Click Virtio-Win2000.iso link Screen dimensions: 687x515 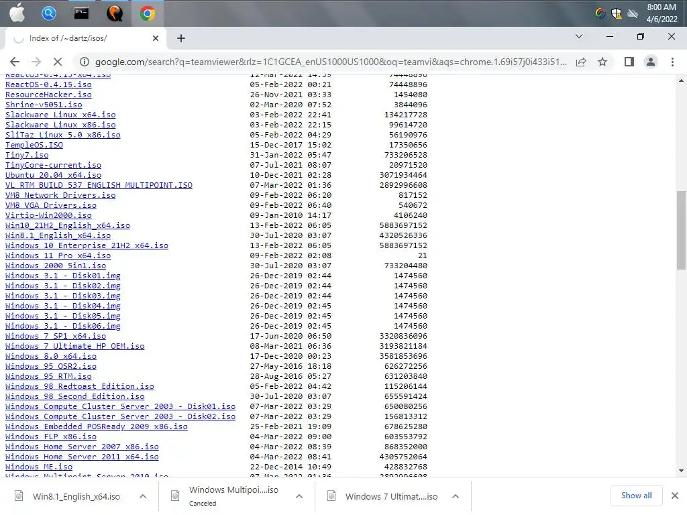(x=48, y=215)
